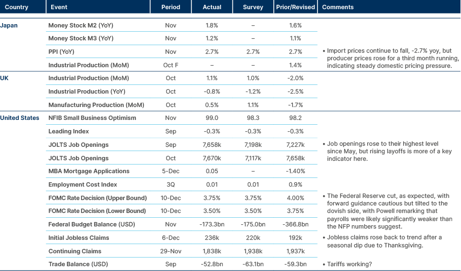Click the Survey column header
Screen dimensions: 461x271
point(253,7)
